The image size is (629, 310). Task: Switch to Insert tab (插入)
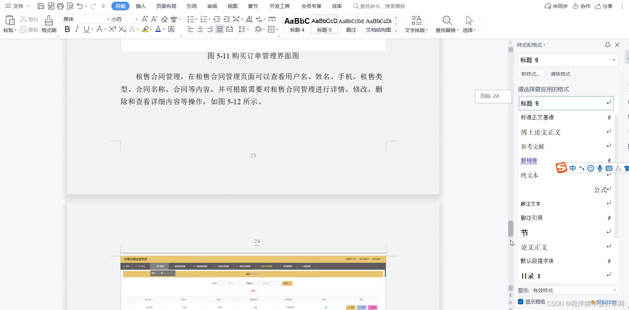pyautogui.click(x=141, y=6)
